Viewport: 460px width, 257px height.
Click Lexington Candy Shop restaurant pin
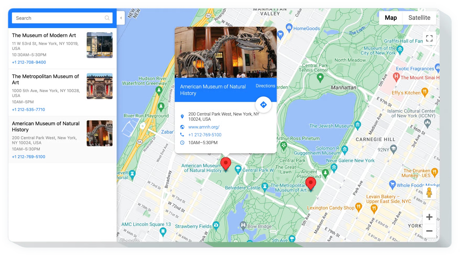click(x=359, y=207)
